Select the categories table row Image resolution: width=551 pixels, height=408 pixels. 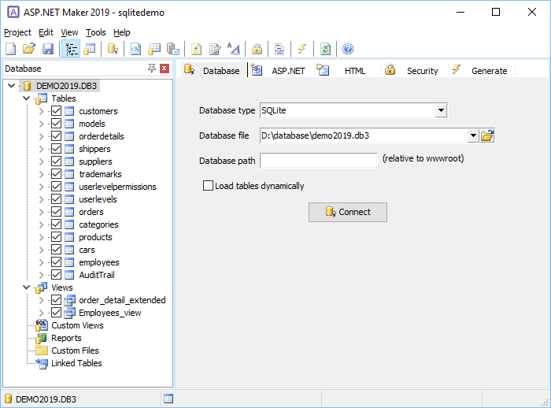pyautogui.click(x=98, y=224)
